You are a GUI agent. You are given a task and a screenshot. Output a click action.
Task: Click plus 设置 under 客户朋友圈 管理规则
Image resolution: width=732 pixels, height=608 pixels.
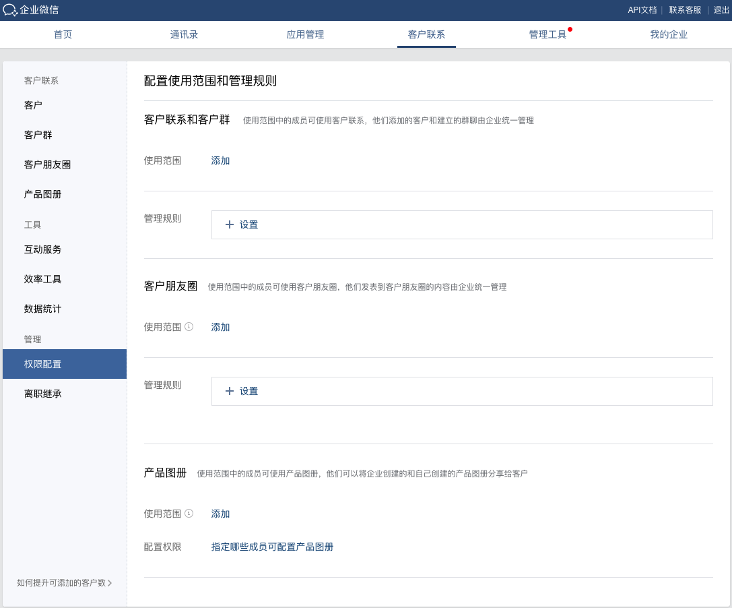[242, 392]
